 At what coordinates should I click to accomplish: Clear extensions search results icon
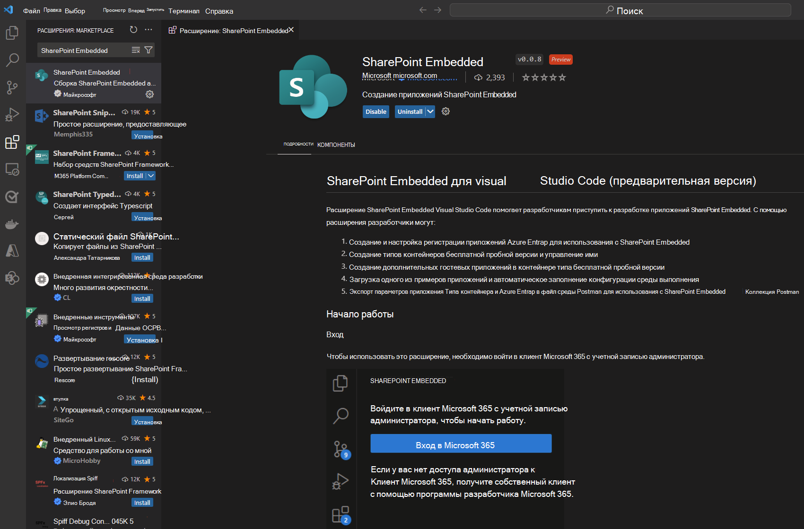tap(136, 50)
